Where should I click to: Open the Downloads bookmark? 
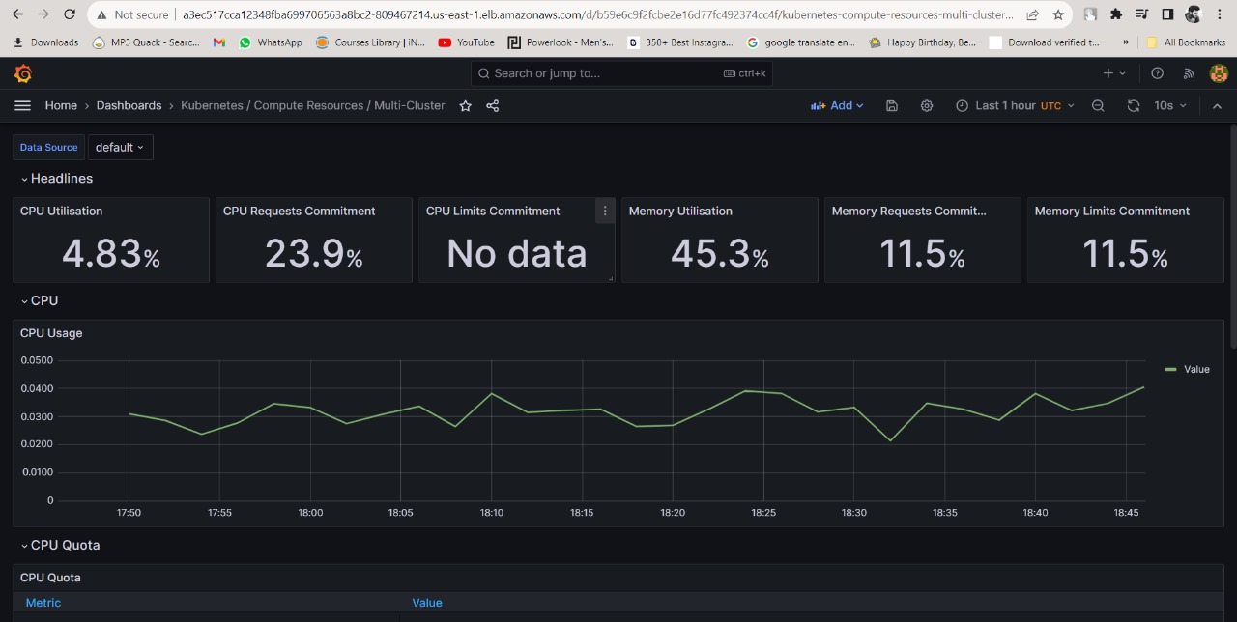(x=45, y=42)
